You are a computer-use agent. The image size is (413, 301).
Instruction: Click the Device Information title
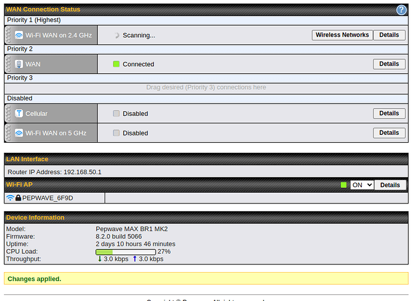(35, 217)
